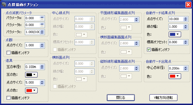Image resolution: width=193 pixels, height=105 pixels.
Task: Enable 道具 描画オン/オフ checkbox
Action: [x=8, y=98]
